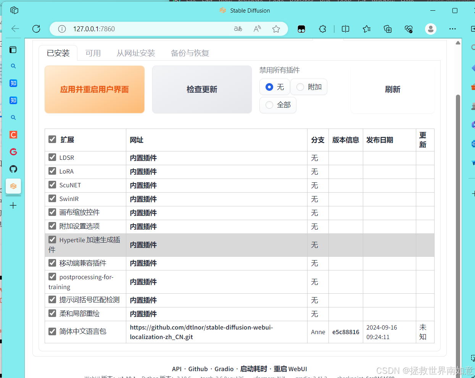475x378 pixels.
Task: View site information icon in the address bar
Action: coord(62,29)
